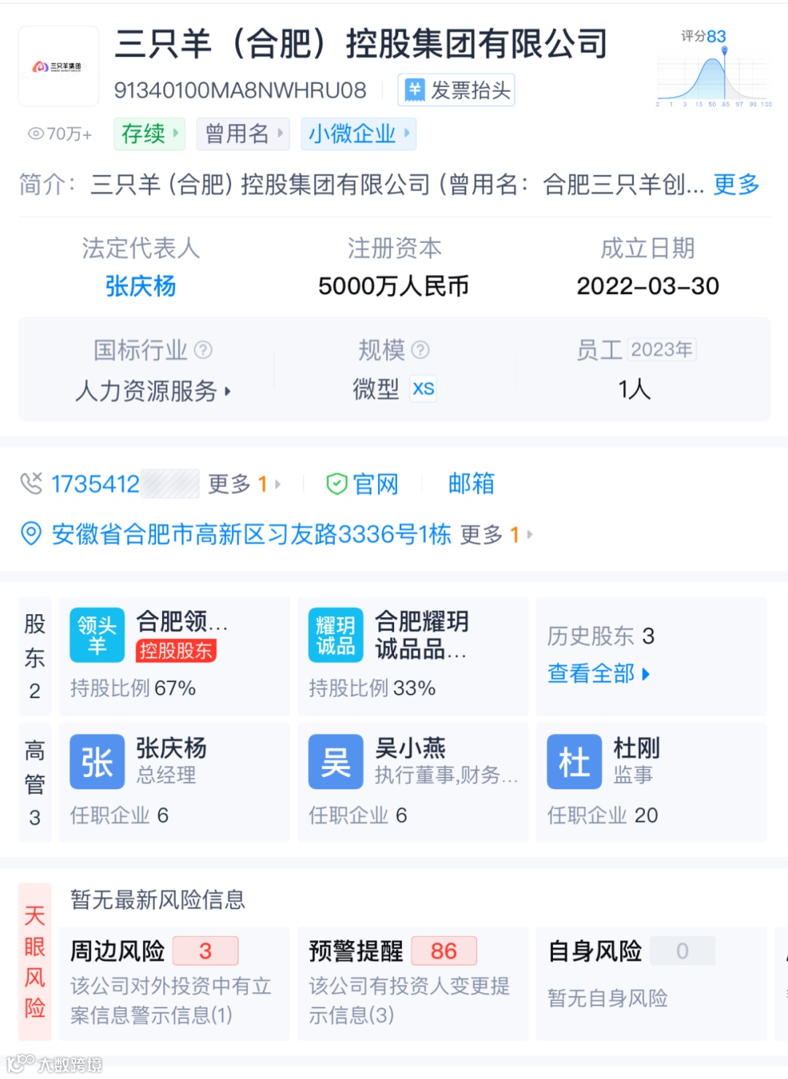Image resolution: width=788 pixels, height=1079 pixels.
Task: Tap the phone call icon
Action: 31,484
